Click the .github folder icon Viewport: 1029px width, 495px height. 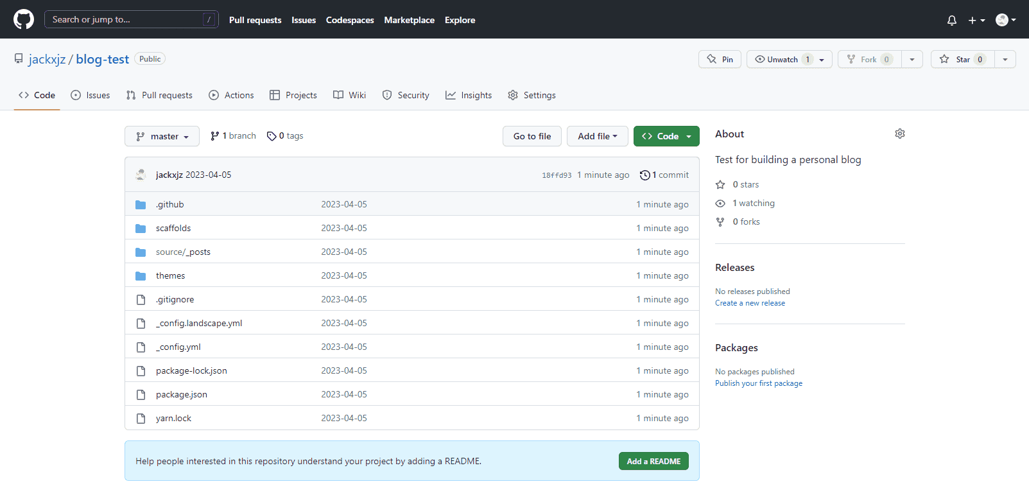click(x=141, y=205)
